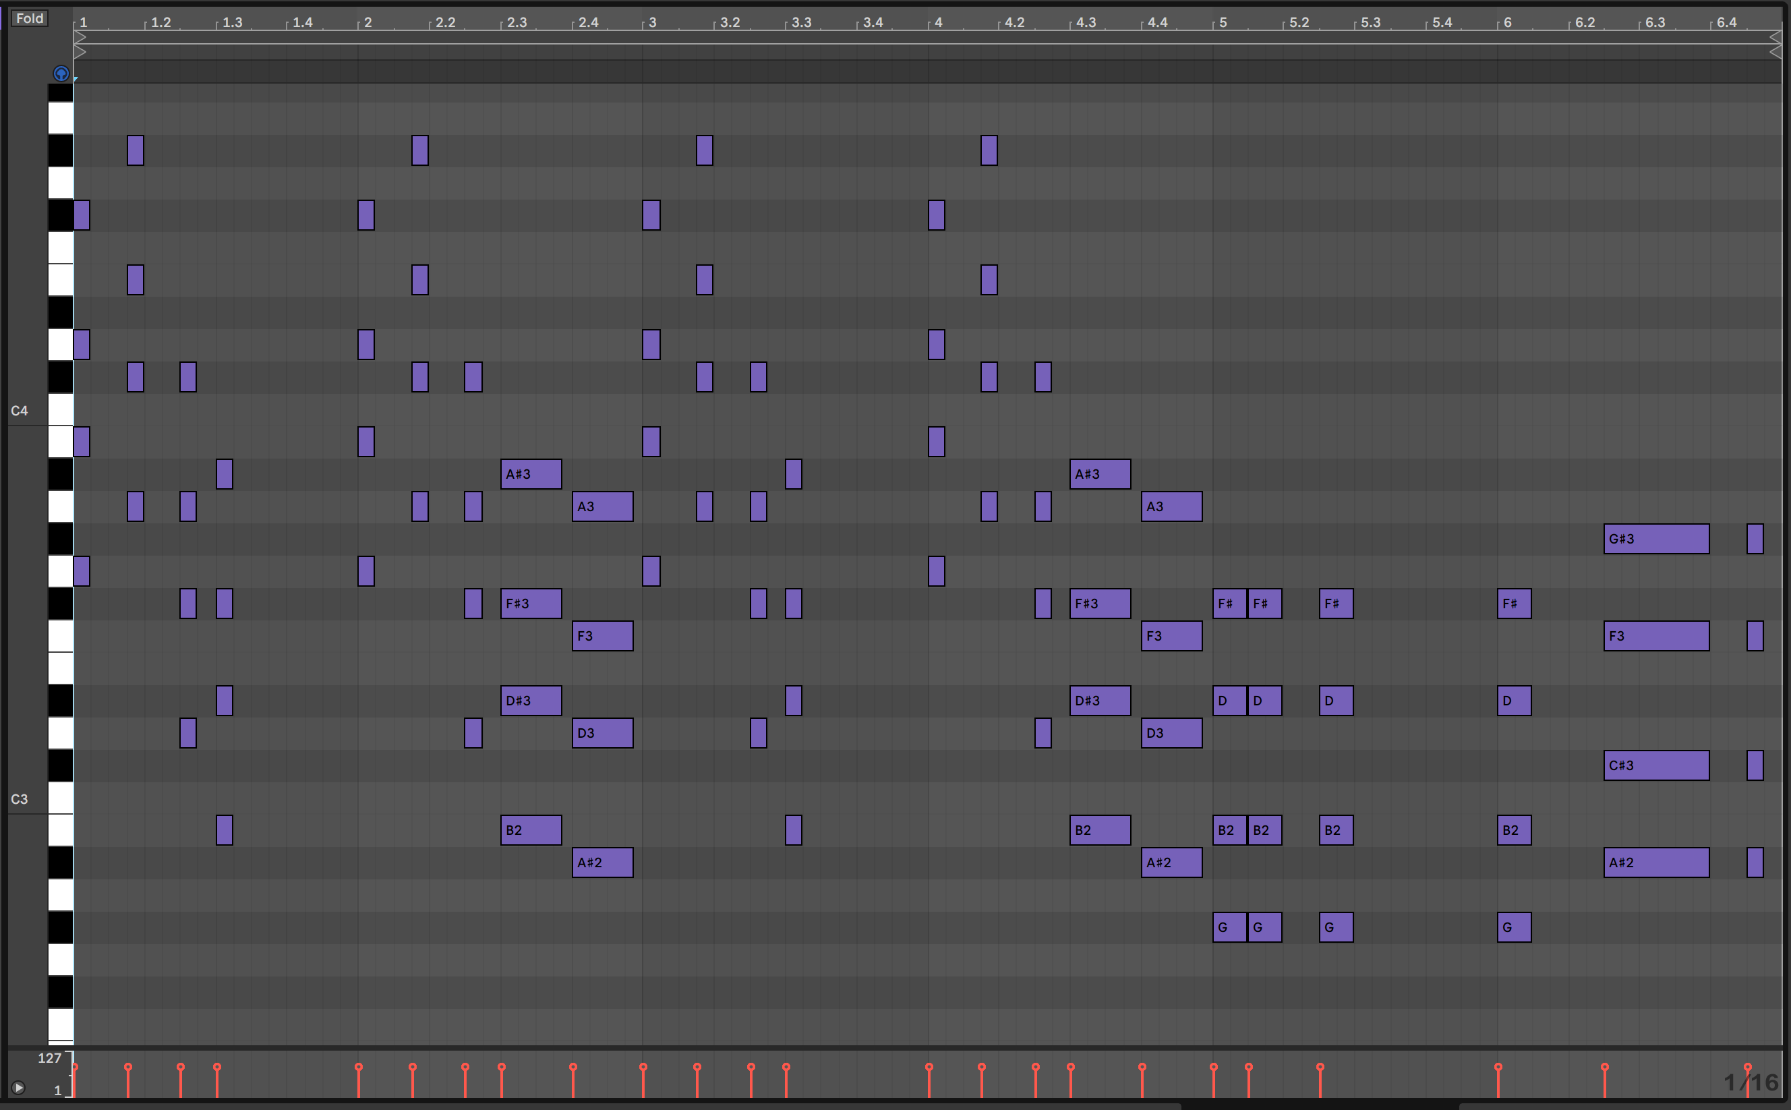Select the G#3 note in bar 6

pos(1655,539)
